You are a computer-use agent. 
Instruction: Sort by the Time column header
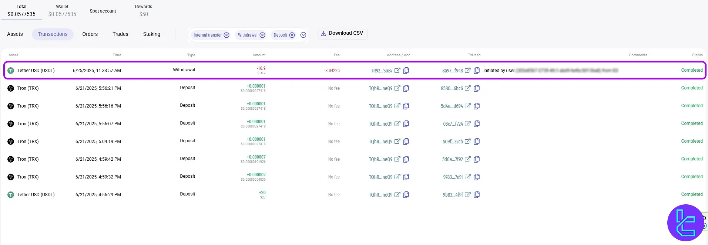[117, 55]
